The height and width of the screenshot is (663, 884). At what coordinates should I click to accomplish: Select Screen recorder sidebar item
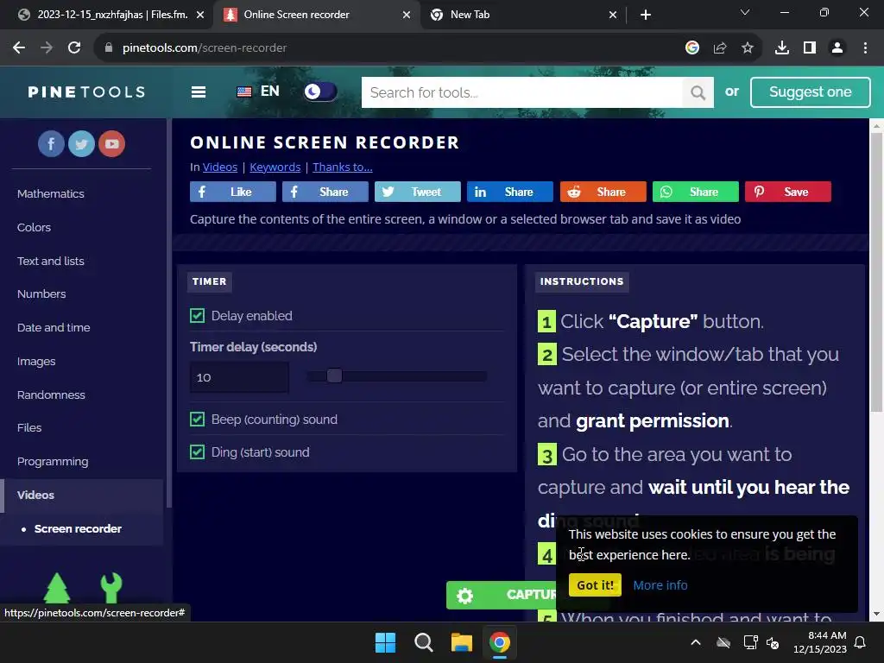click(78, 529)
